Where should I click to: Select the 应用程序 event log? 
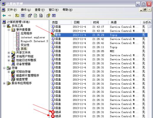coord(26,33)
